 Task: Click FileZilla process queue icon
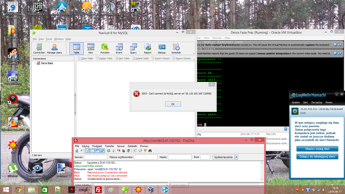114,151
